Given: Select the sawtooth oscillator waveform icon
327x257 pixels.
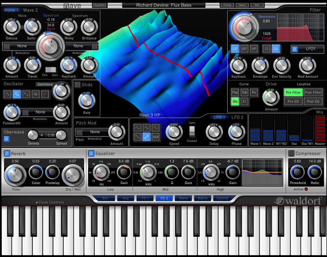Looking at the screenshot, I should (x=26, y=94).
